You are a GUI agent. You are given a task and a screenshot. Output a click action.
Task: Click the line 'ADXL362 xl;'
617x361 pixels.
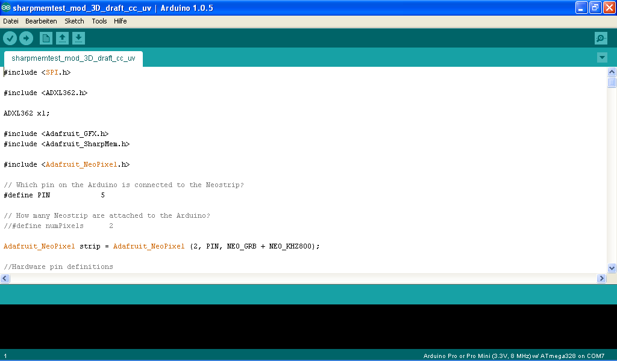click(27, 113)
